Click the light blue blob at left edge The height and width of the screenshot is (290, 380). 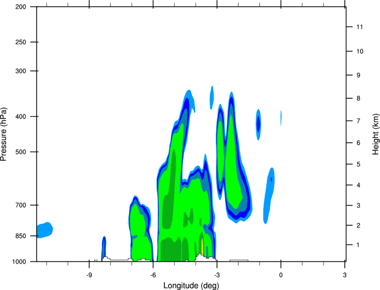(x=45, y=230)
